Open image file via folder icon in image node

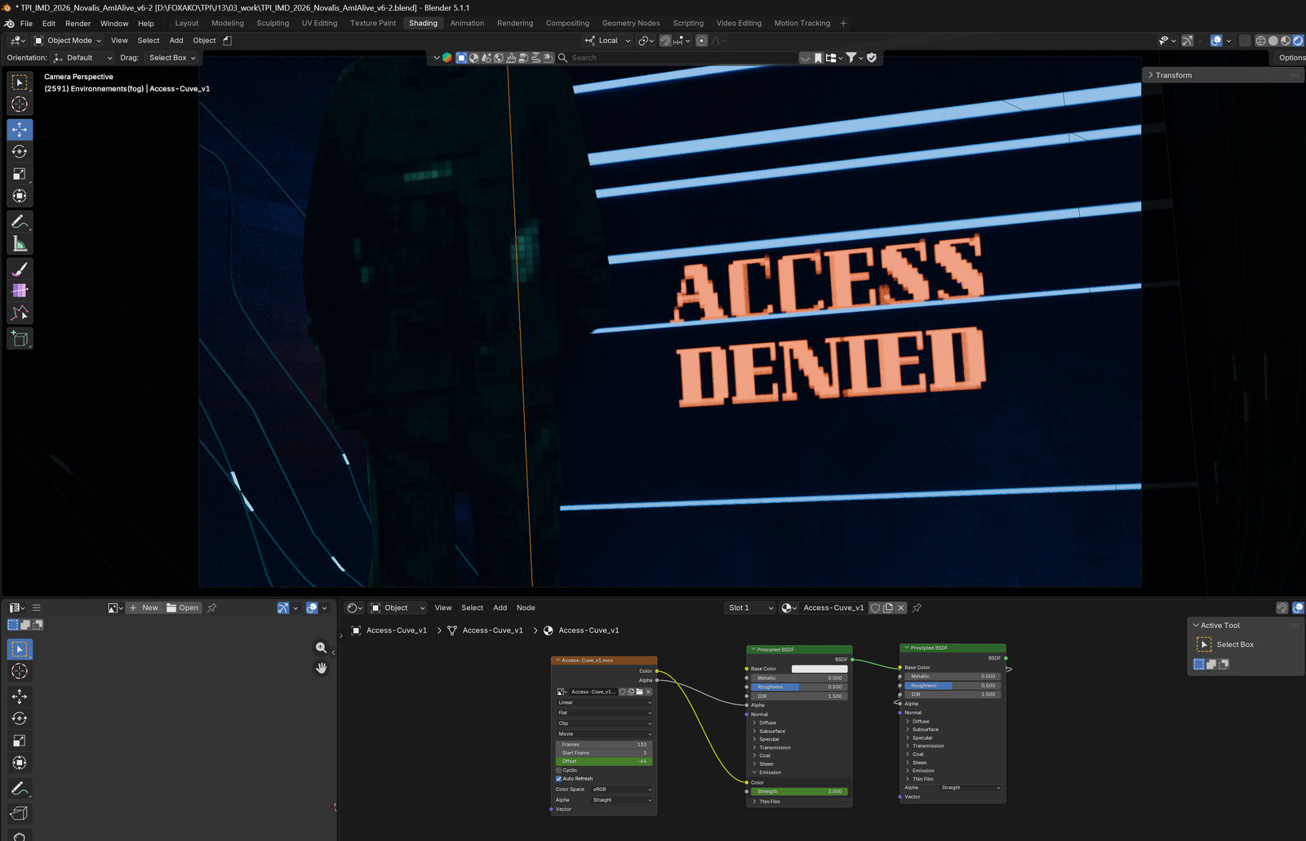coord(640,692)
